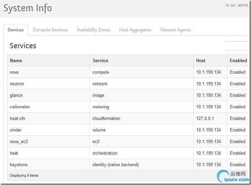Select the heat-cfn cloudformation row
The image size is (251, 185).
coord(18,118)
